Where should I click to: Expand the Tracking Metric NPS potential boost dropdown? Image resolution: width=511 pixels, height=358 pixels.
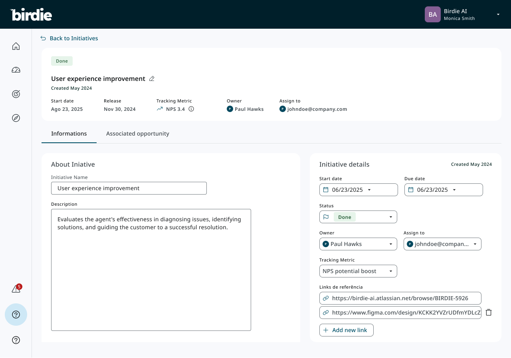tap(358, 271)
